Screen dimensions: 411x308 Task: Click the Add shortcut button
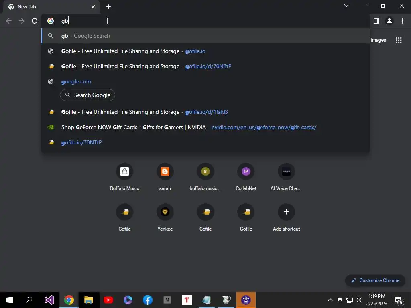[286, 218]
